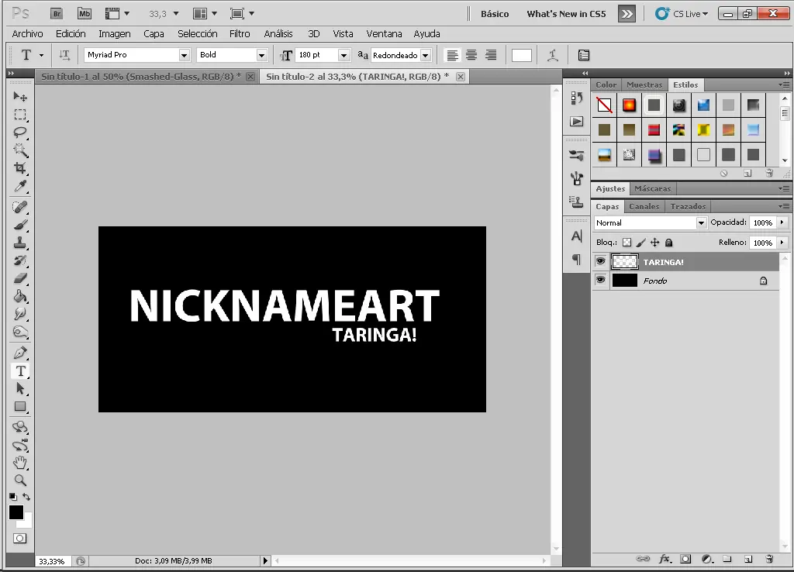
Task: Open the Capa menu
Action: 154,34
